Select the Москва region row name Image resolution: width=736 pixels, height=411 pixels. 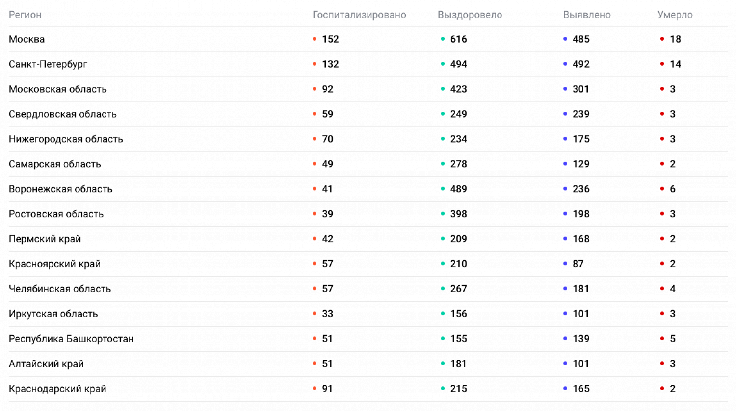[x=27, y=39]
